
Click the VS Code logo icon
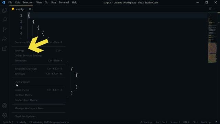3,2
